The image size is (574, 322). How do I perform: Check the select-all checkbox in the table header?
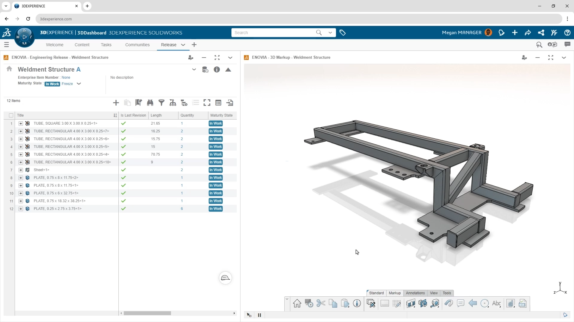[x=11, y=115]
